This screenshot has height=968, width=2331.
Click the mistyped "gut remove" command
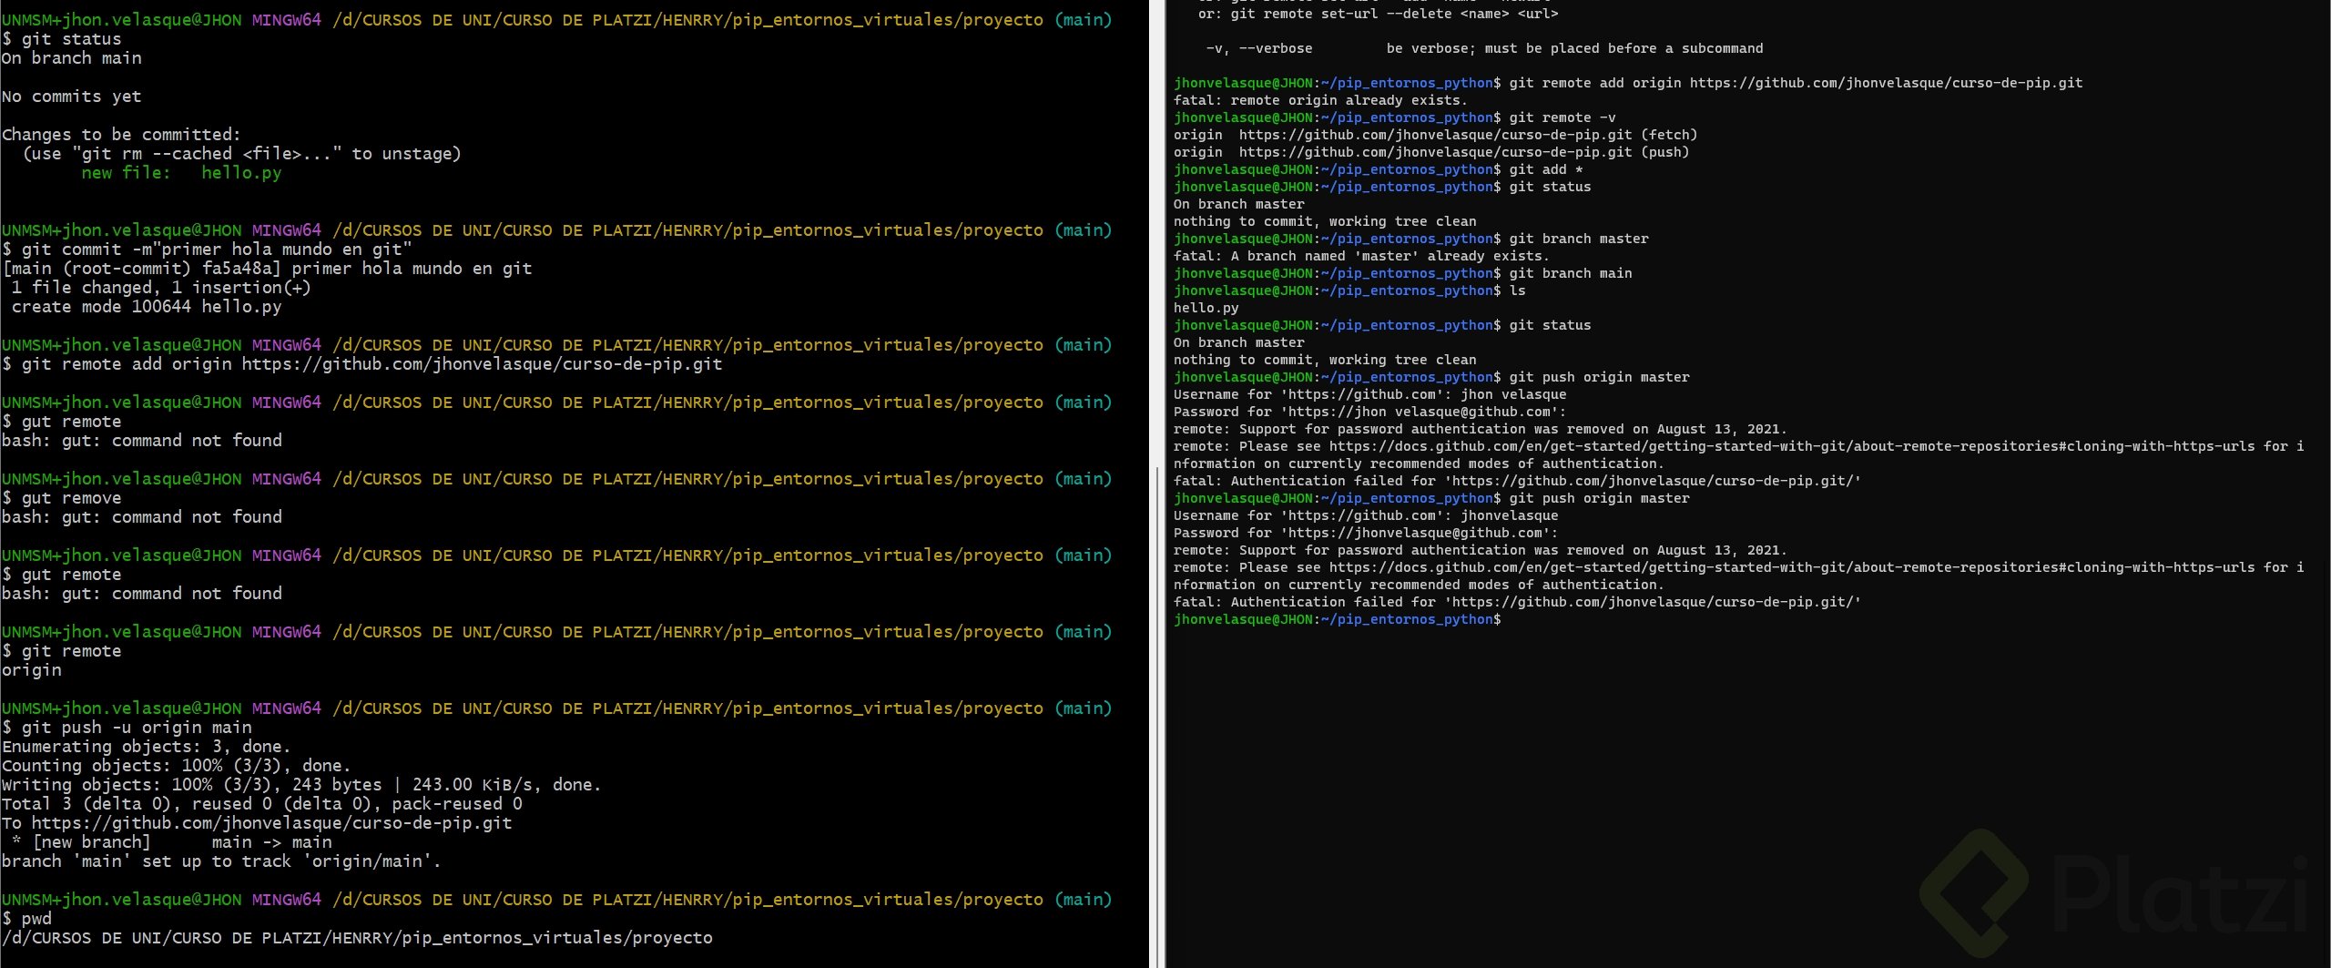pos(72,498)
